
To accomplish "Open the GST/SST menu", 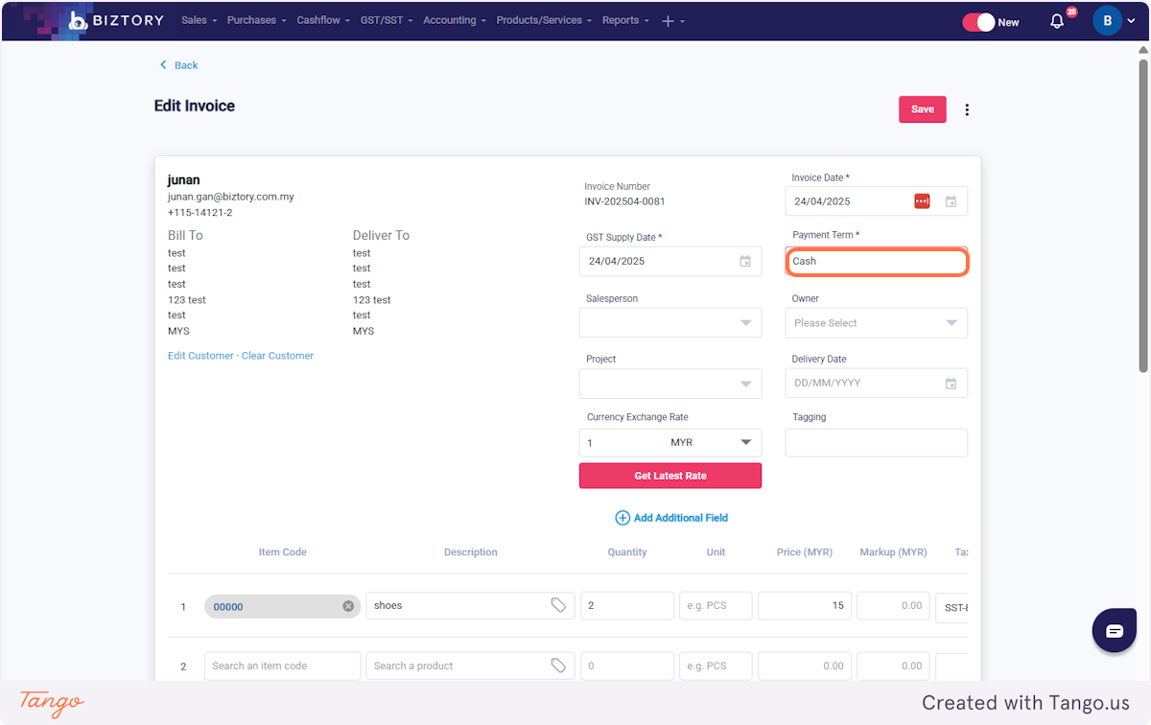I will tap(387, 20).
